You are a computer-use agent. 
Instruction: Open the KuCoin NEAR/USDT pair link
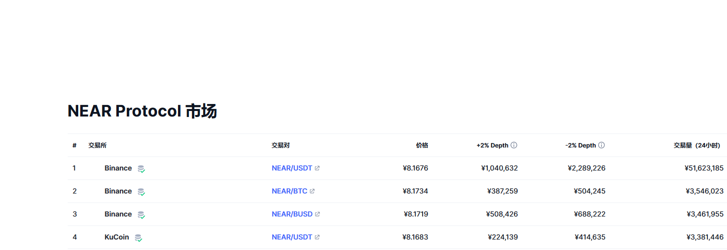pyautogui.click(x=292, y=237)
